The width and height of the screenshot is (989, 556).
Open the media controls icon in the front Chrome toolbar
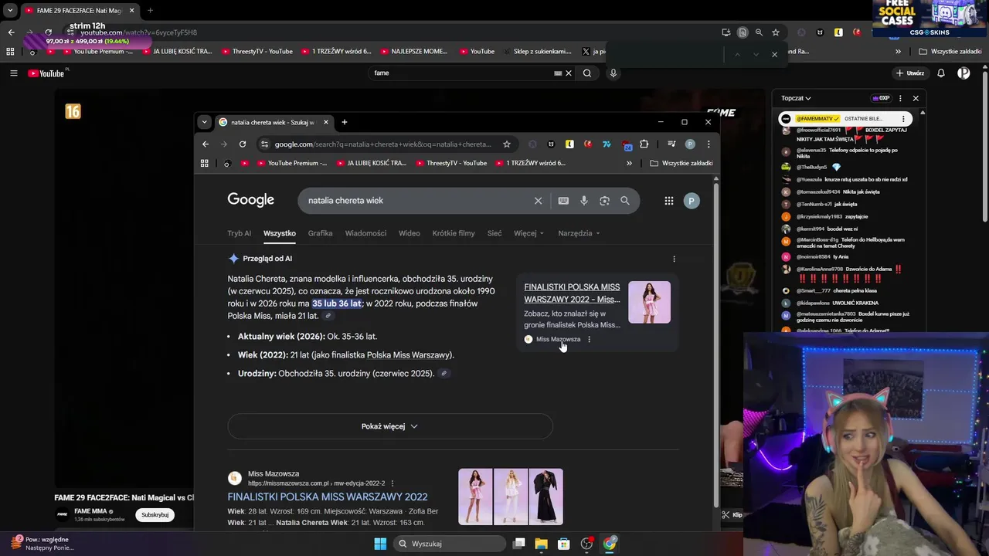(x=671, y=144)
